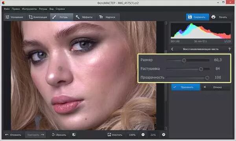Click the ФотоМАСТЕР app icon in title bar

[3, 3]
